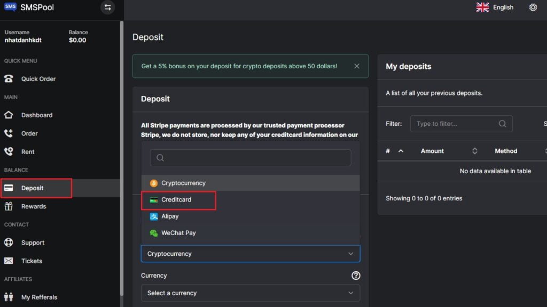Select the Cryptocurrency Bitcoin option
This screenshot has width=547, height=307.
[183, 183]
